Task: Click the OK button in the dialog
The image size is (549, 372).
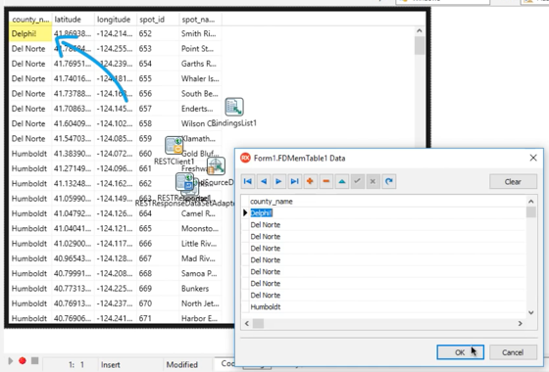Action: tap(460, 352)
